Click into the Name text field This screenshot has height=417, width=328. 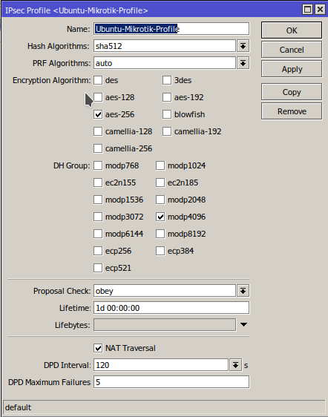171,29
